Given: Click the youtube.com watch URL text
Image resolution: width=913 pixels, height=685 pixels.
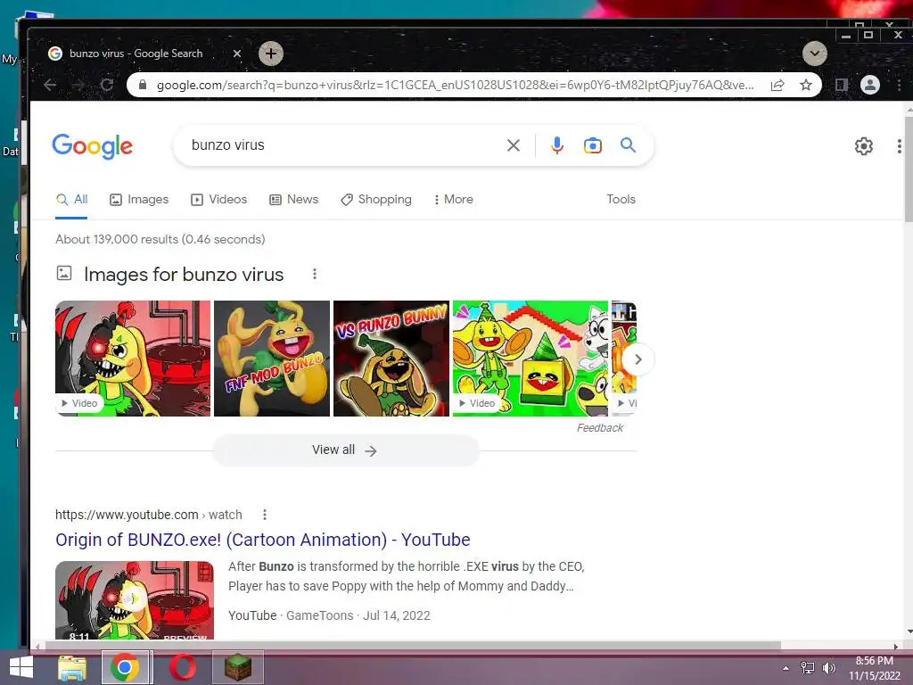Looking at the screenshot, I should [x=149, y=515].
